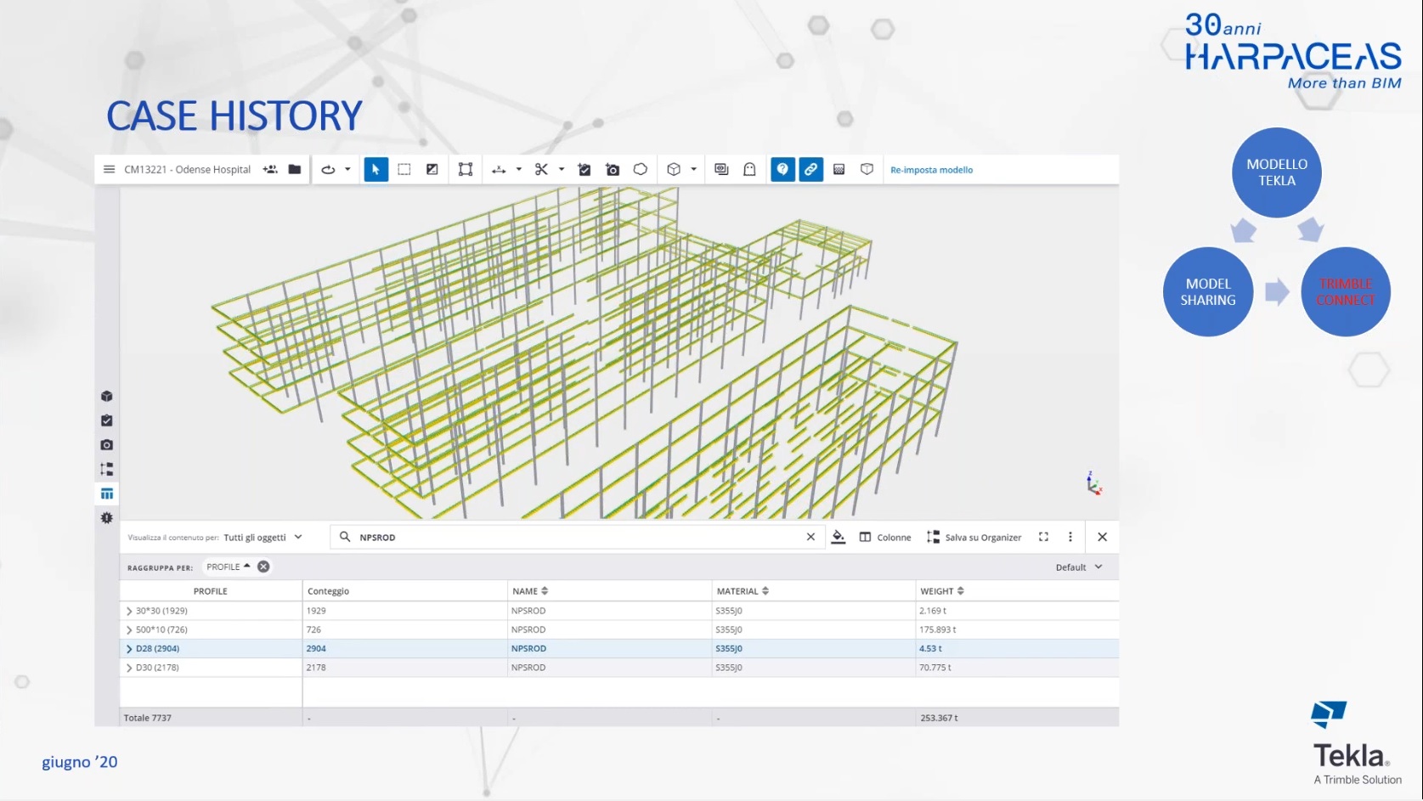Viewport: 1423px width, 801px height.
Task: Select the polygon markup tool
Action: (641, 169)
